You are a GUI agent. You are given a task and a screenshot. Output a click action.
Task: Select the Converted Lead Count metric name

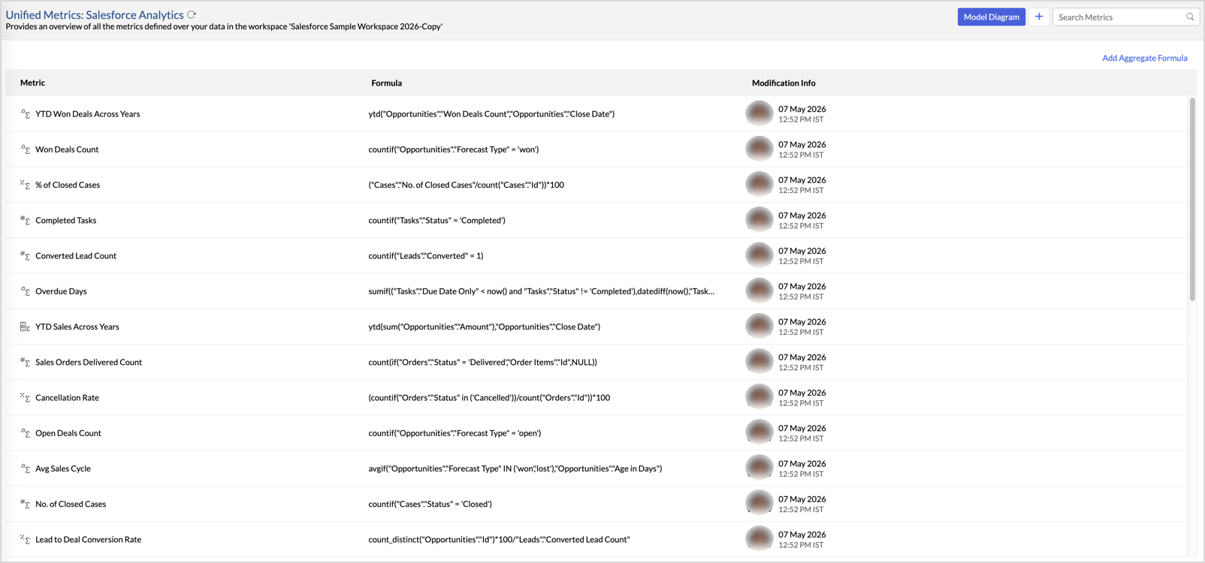pyautogui.click(x=76, y=255)
